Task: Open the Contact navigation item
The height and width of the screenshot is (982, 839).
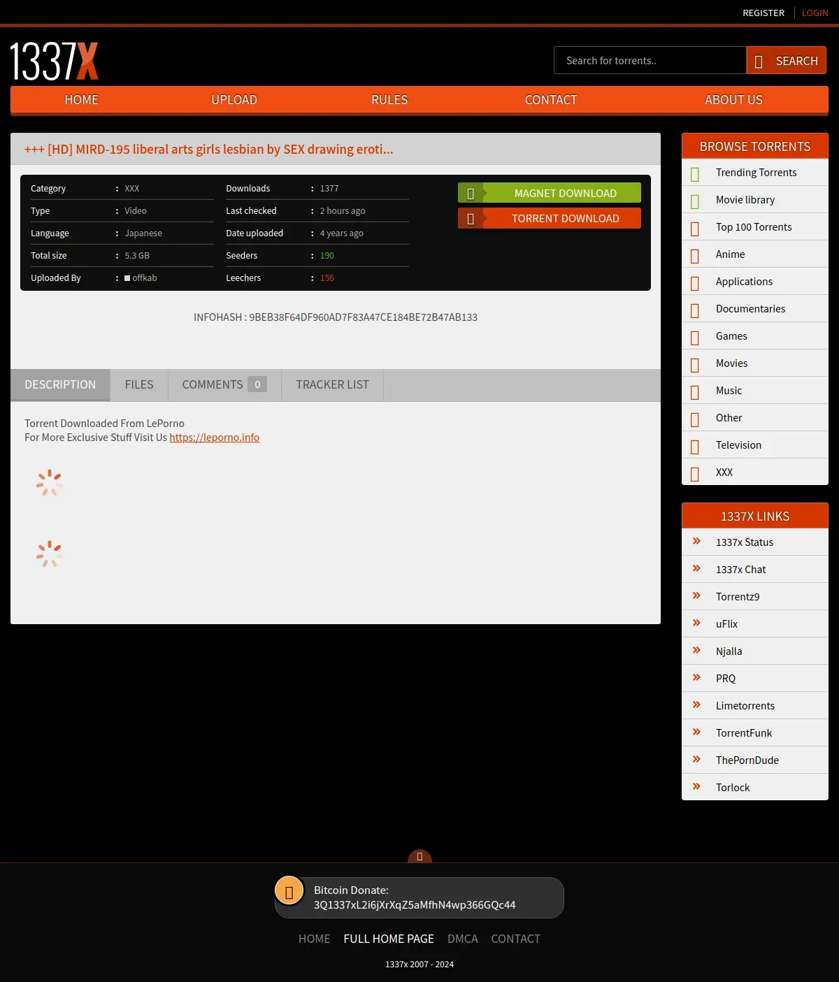Action: (x=551, y=100)
